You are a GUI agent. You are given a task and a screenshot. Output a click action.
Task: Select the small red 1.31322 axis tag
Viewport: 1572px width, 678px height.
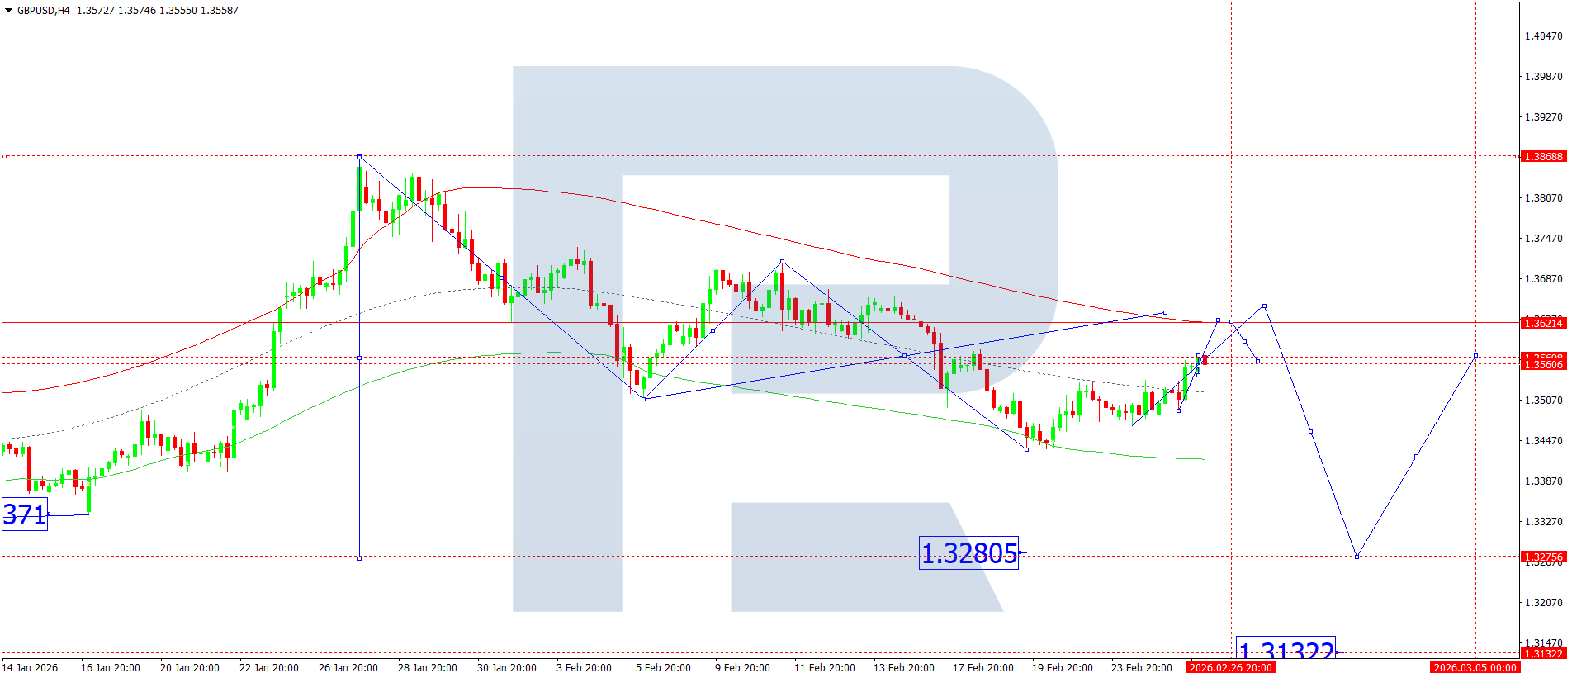pyautogui.click(x=1542, y=653)
